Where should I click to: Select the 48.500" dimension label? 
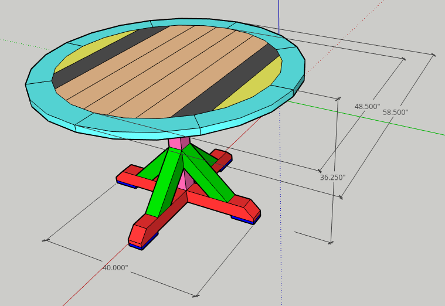coord(367,107)
